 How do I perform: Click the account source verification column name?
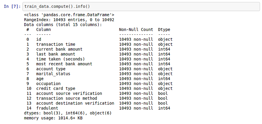69,93
